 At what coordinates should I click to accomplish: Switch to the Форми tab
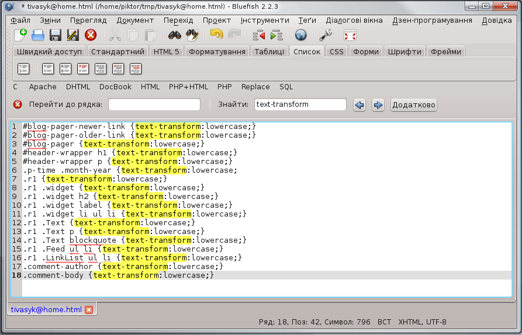(x=366, y=52)
